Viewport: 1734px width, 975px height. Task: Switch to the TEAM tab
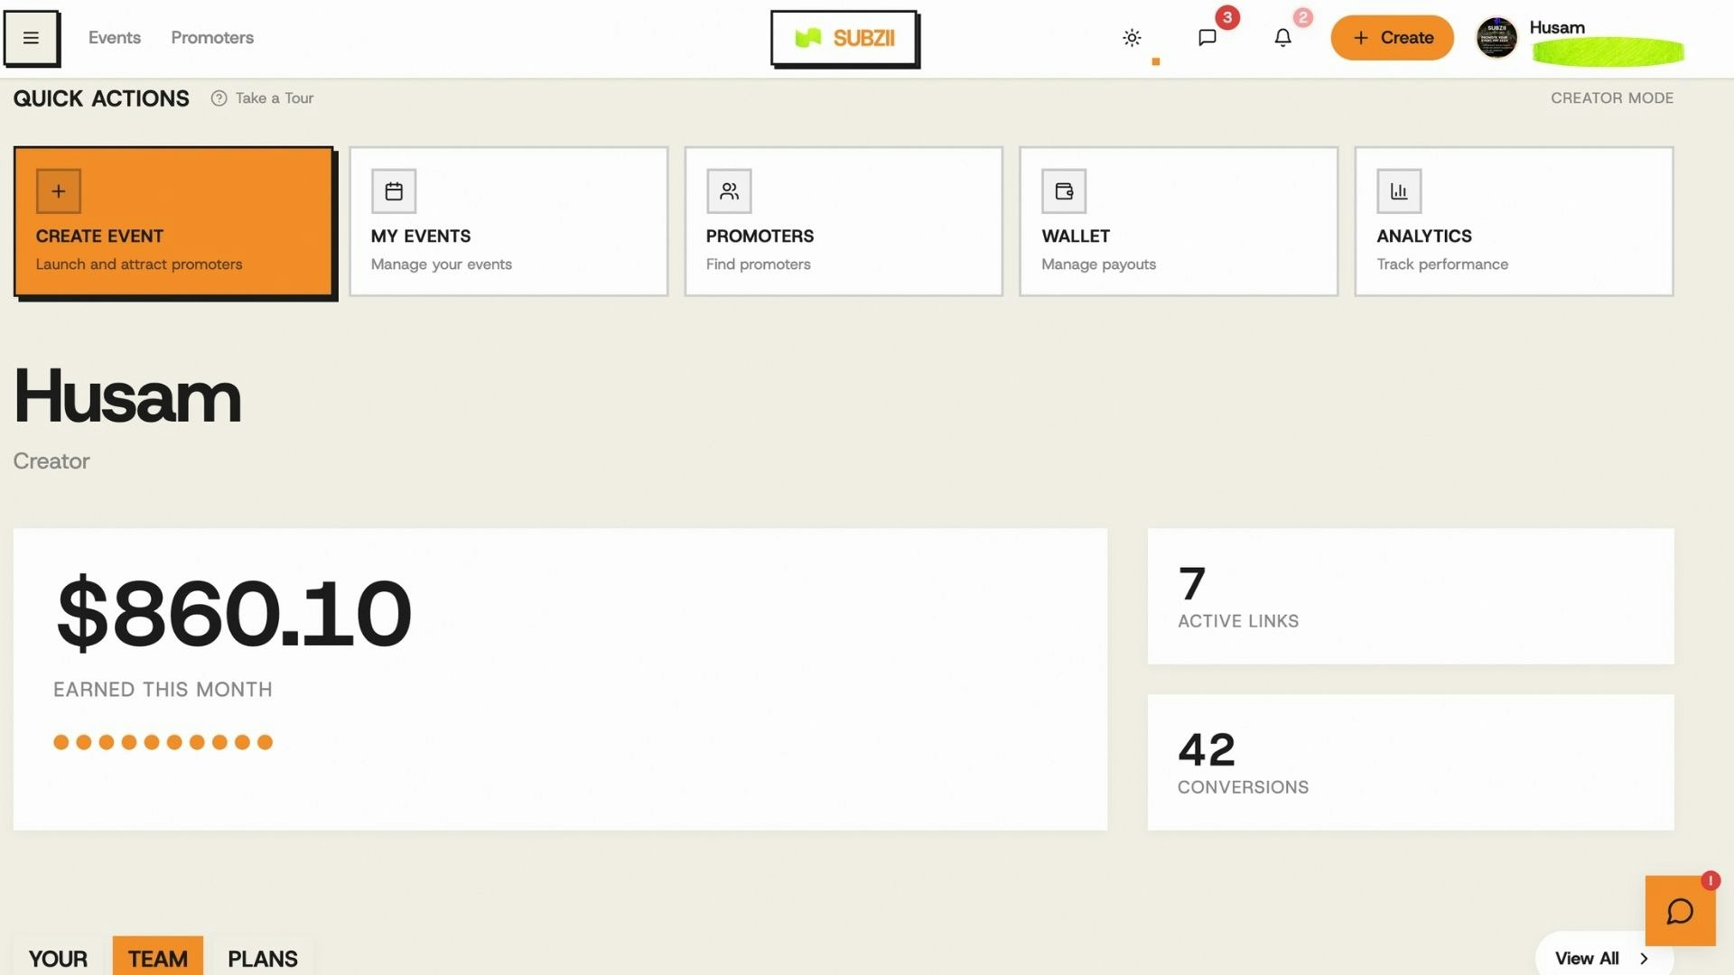point(157,959)
